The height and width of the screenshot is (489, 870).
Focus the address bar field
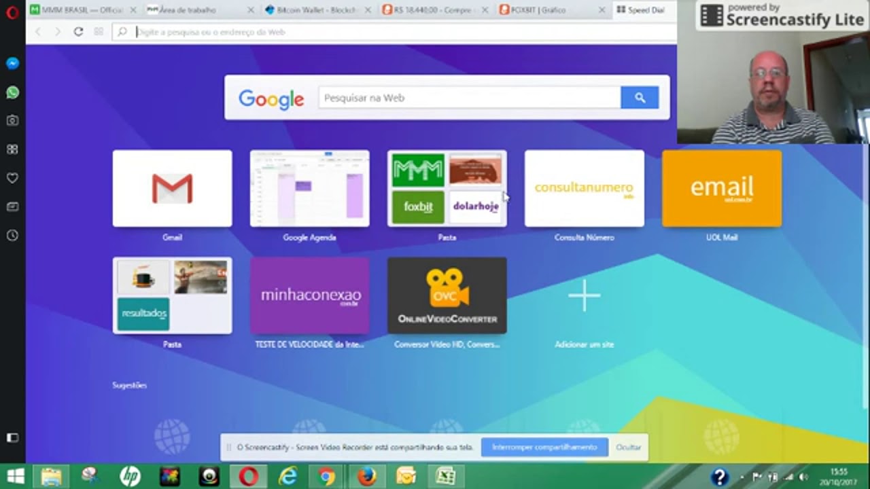click(x=394, y=32)
